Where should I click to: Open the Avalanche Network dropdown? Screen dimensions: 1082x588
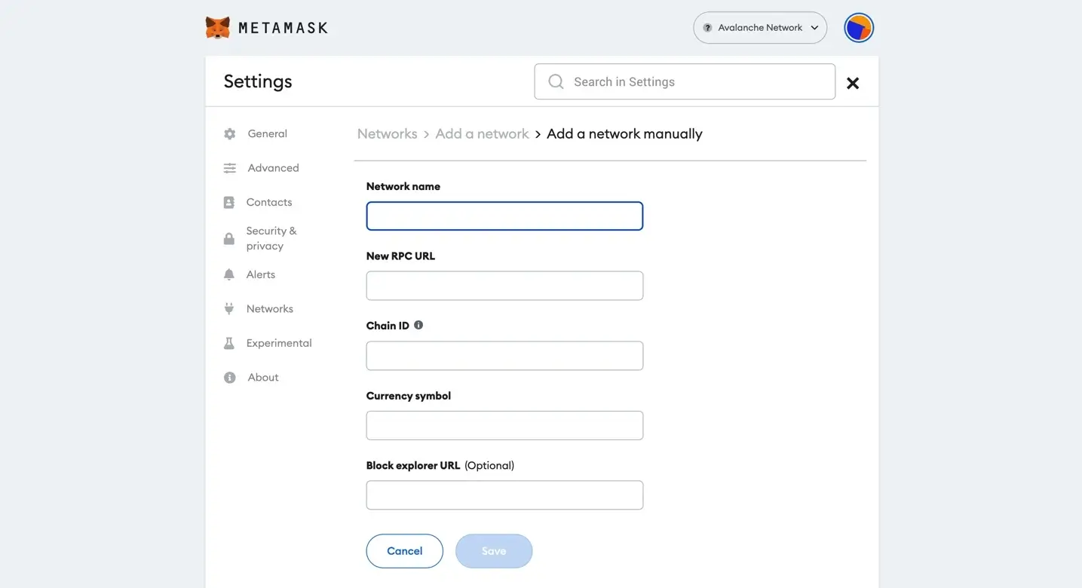pyautogui.click(x=760, y=28)
